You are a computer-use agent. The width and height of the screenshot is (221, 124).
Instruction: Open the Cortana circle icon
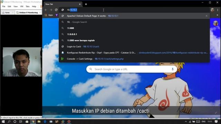point(15,122)
